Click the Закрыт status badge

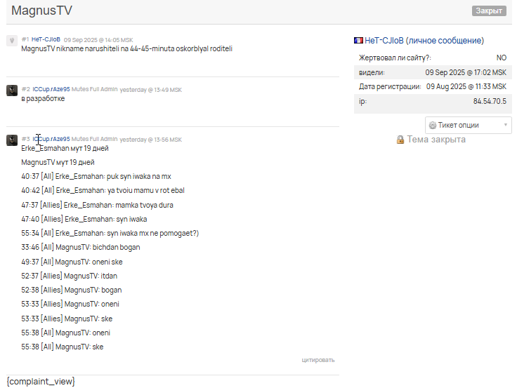point(489,11)
